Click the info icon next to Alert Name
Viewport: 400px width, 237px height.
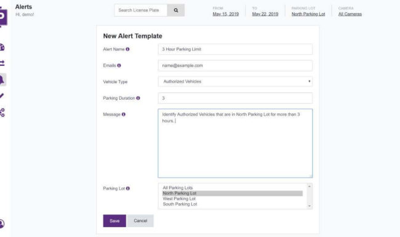point(127,49)
